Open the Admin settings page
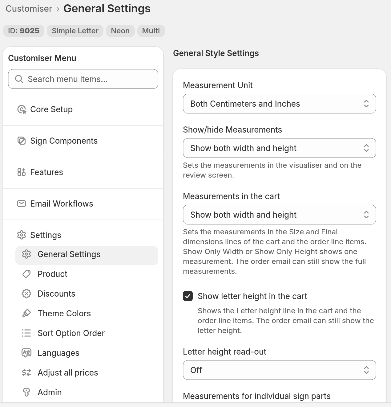The width and height of the screenshot is (391, 407). (87, 392)
